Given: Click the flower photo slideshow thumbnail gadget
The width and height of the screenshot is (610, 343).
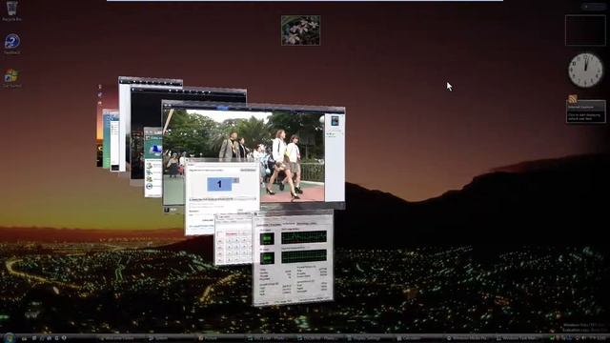Looking at the screenshot, I should [301, 30].
